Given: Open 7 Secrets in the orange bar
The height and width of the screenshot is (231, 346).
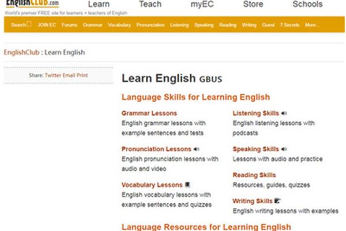Looking at the screenshot, I should (x=289, y=25).
